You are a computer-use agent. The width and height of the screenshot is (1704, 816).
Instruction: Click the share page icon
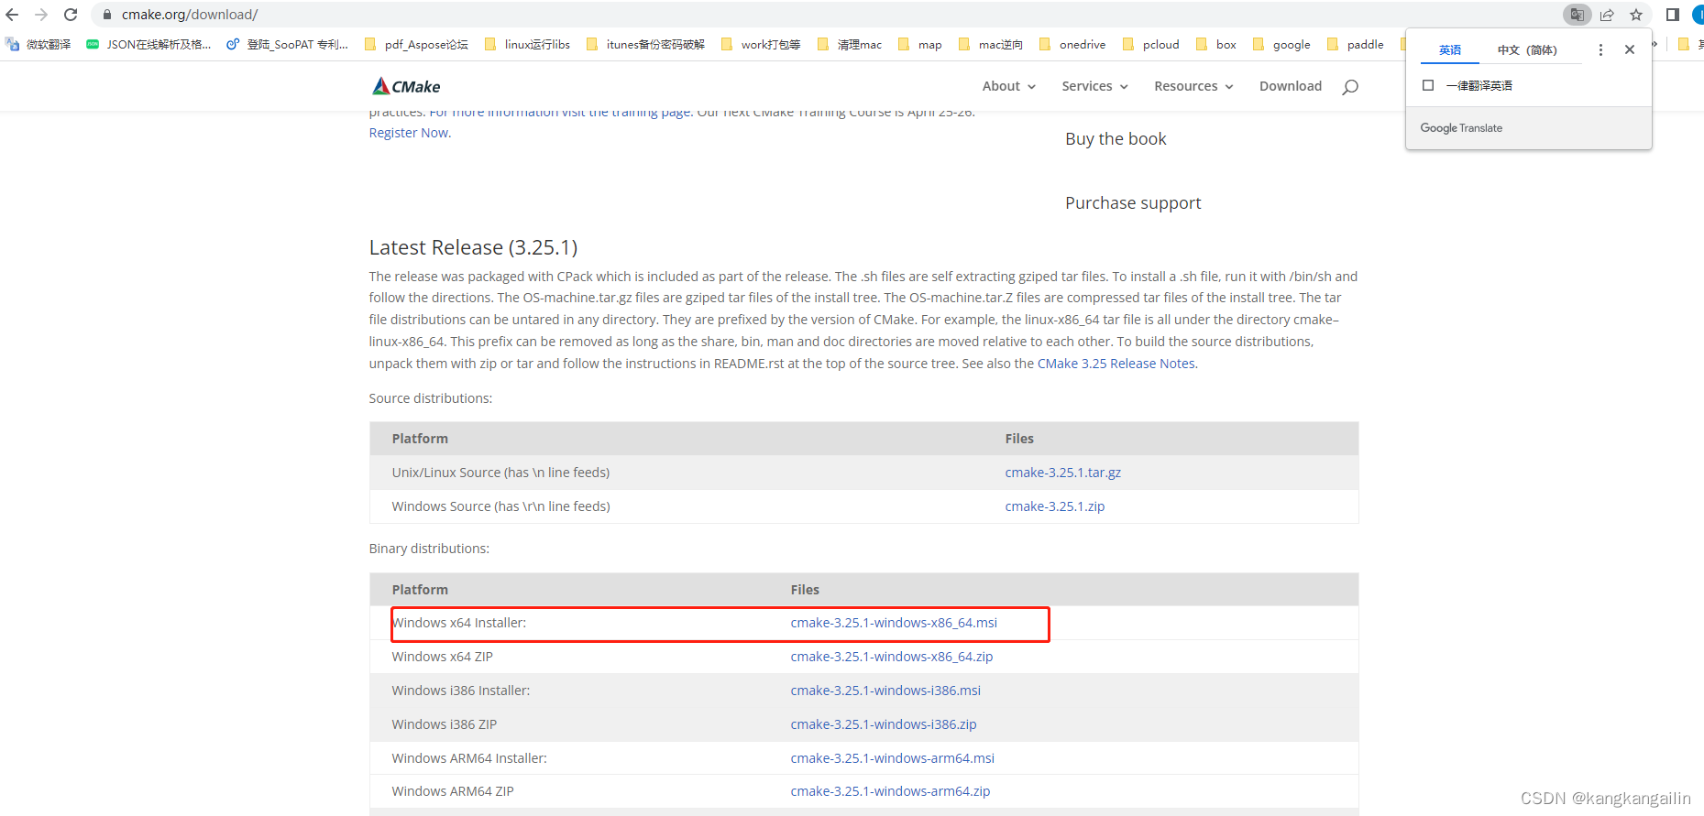(x=1607, y=15)
